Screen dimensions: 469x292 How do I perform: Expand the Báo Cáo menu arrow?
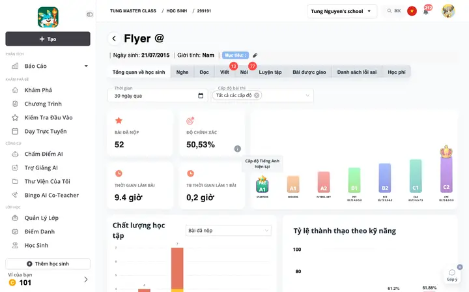86,66
